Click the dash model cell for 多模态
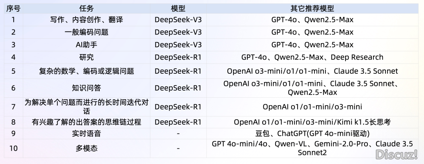424x164 pixels. click(178, 148)
